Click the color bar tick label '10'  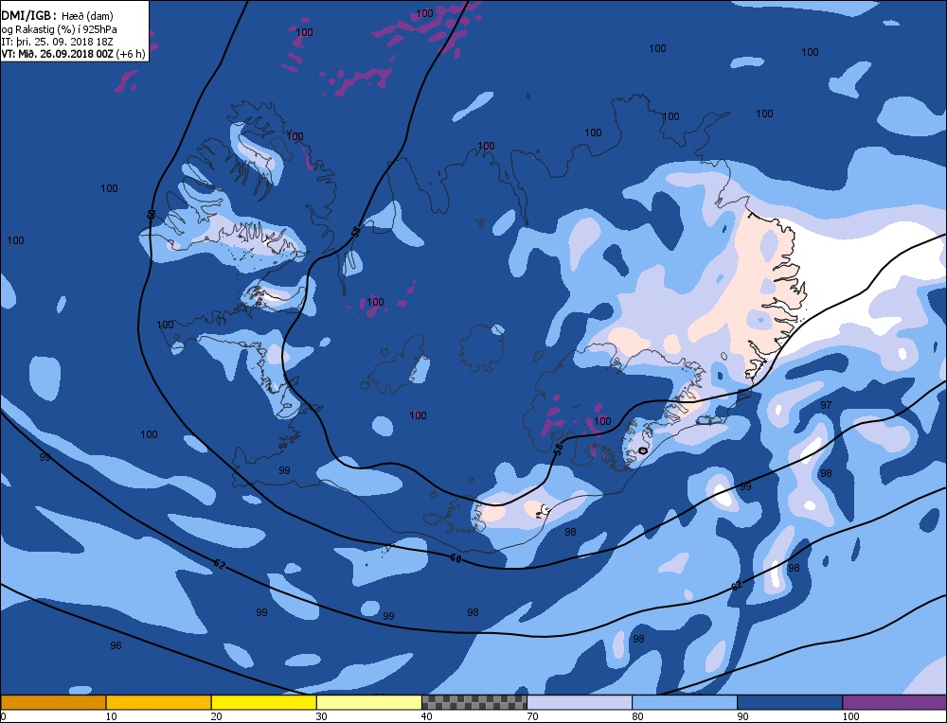click(x=111, y=716)
